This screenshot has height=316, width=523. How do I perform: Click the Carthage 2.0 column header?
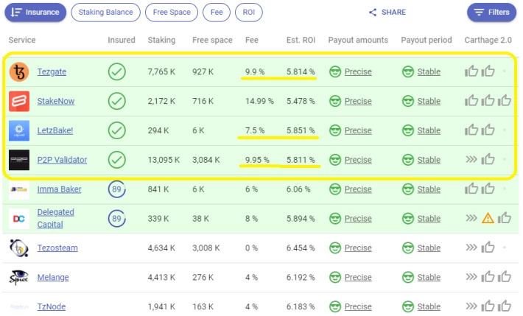pos(488,40)
